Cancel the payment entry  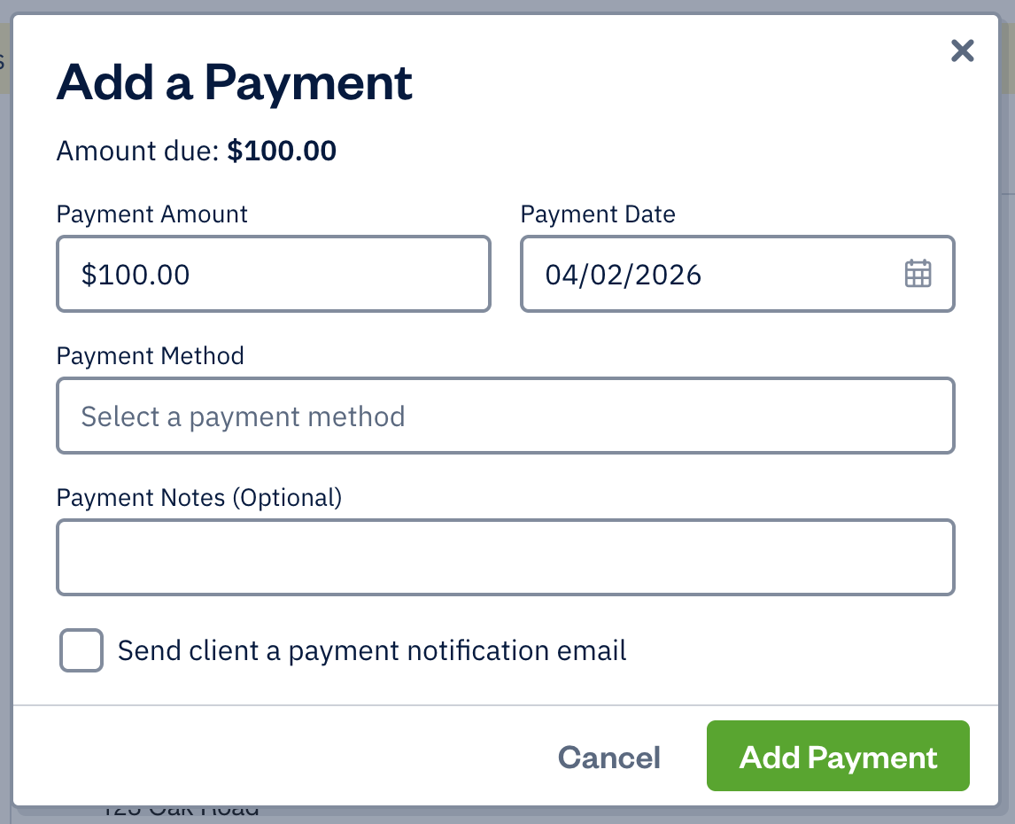tap(608, 757)
